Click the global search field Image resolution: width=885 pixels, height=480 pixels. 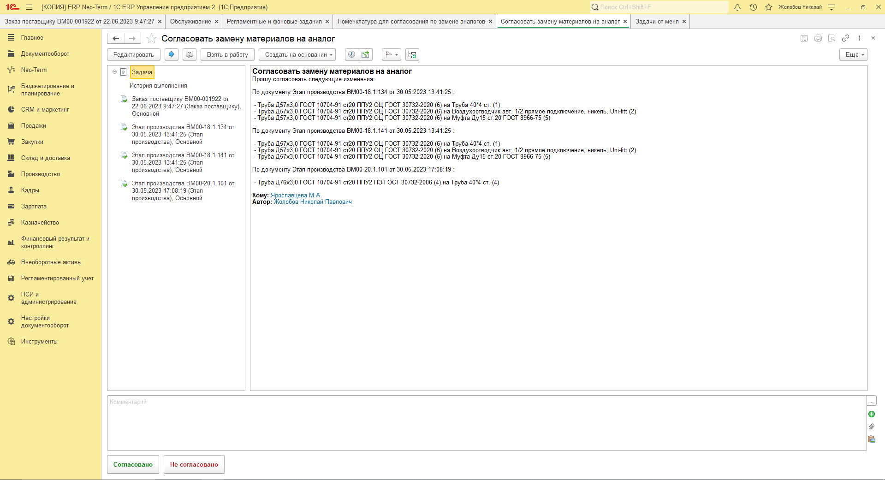click(659, 7)
